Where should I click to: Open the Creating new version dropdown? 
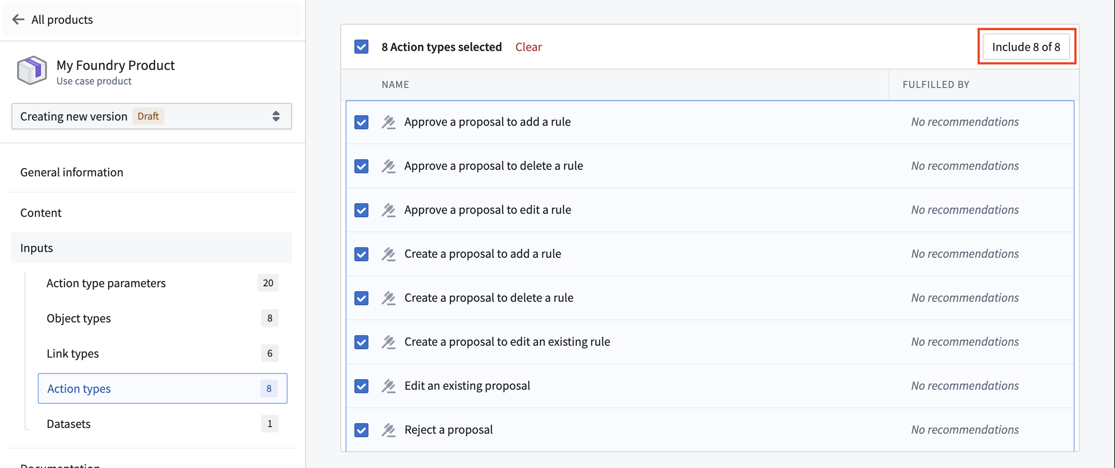point(152,116)
